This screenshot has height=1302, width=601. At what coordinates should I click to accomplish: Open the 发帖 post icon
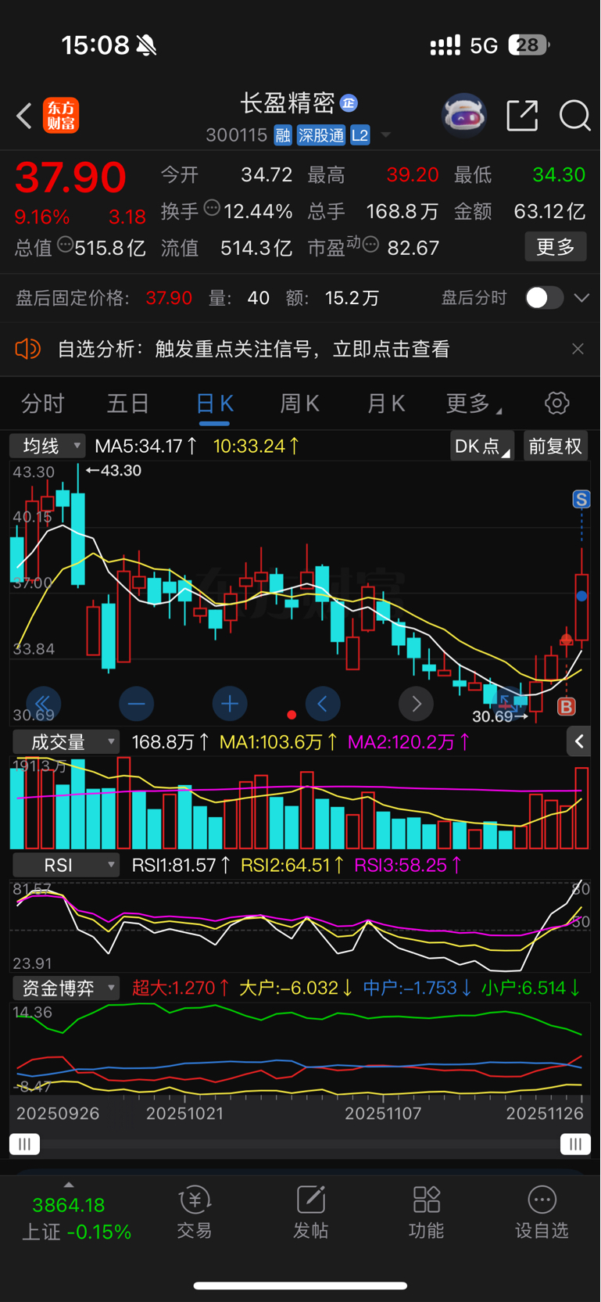click(x=310, y=1212)
